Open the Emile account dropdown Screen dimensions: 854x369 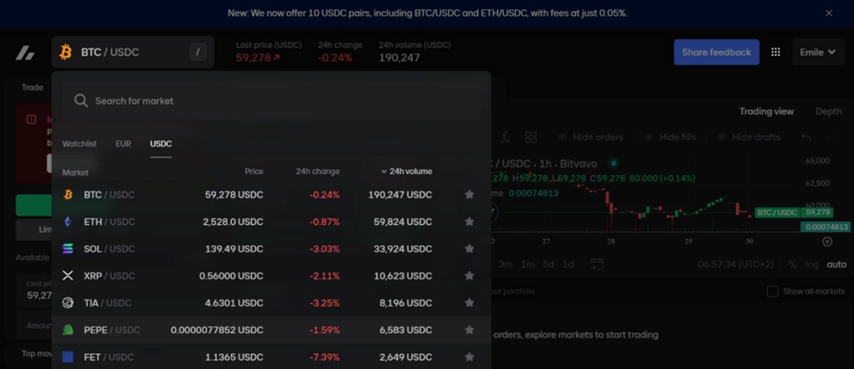(x=818, y=52)
